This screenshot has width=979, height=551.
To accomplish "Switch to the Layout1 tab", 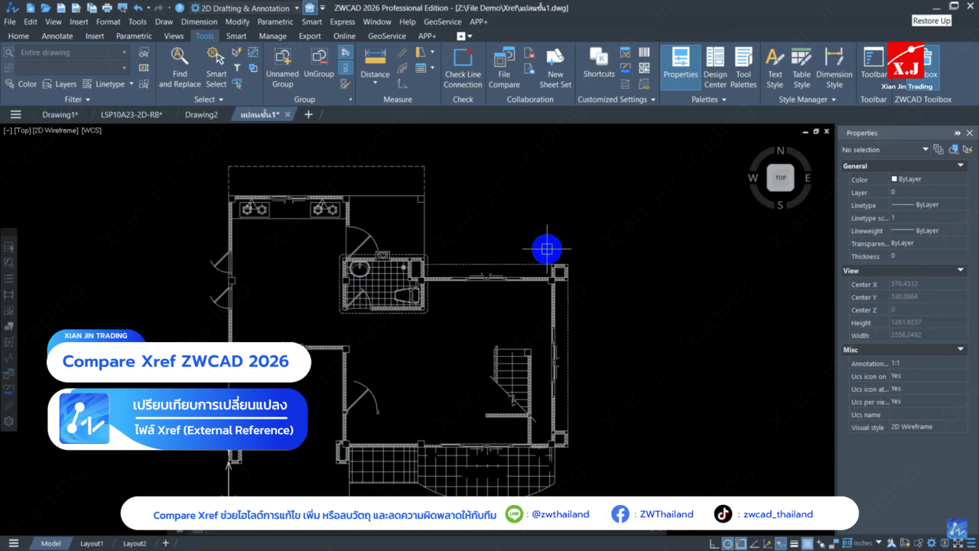I will tap(92, 543).
